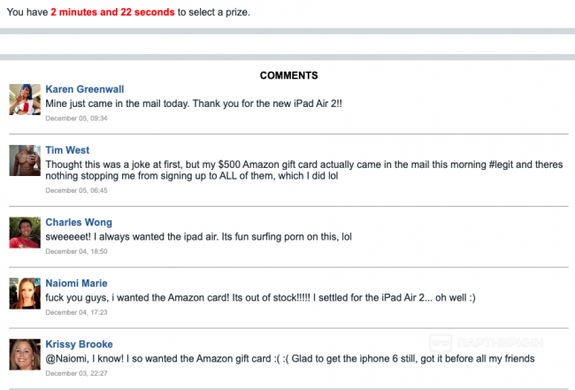Click the December 05, 09:34 timestamp
Viewport: 575px width, 390px height.
pos(76,118)
